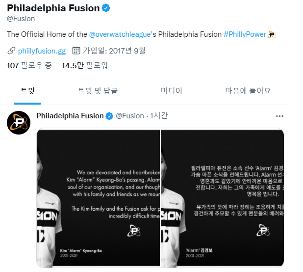Open the 트윗 및 답글 tab
Image resolution: width=303 pixels, height=272 pixels.
pos(98,91)
